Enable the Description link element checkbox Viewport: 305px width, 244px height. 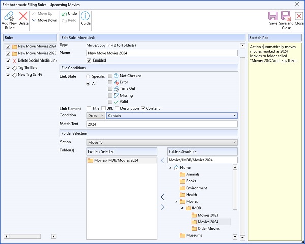point(117,108)
